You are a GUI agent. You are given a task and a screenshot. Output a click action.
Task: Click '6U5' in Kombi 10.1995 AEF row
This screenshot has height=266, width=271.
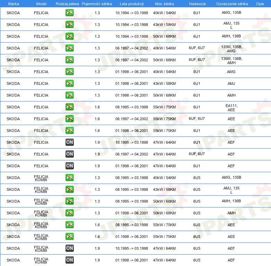[x=197, y=248]
